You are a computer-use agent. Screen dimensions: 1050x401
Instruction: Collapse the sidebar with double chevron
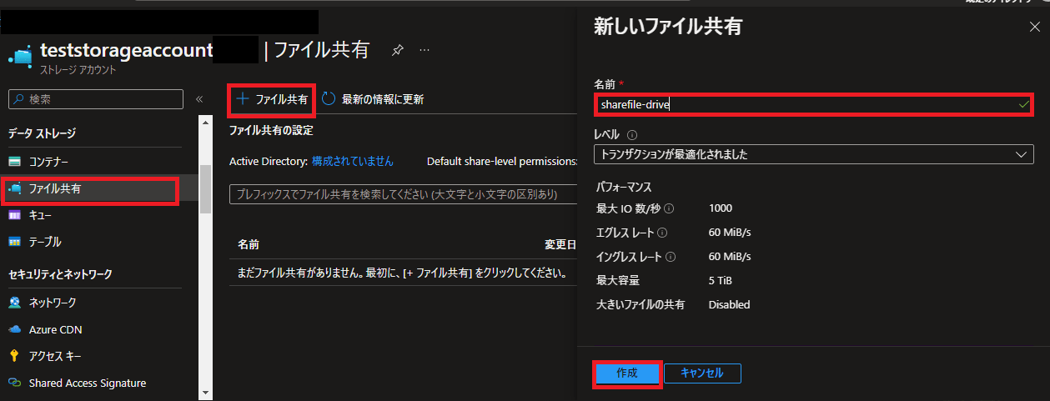[199, 99]
